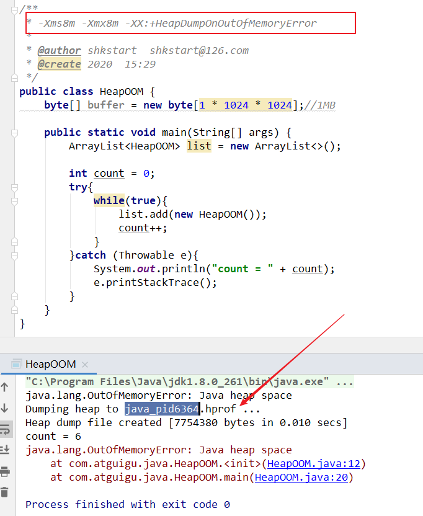Click the Scroll to End console icon
423x516 pixels.
(4, 450)
